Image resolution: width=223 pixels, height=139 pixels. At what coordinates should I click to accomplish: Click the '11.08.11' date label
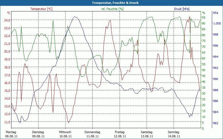tap(93, 136)
